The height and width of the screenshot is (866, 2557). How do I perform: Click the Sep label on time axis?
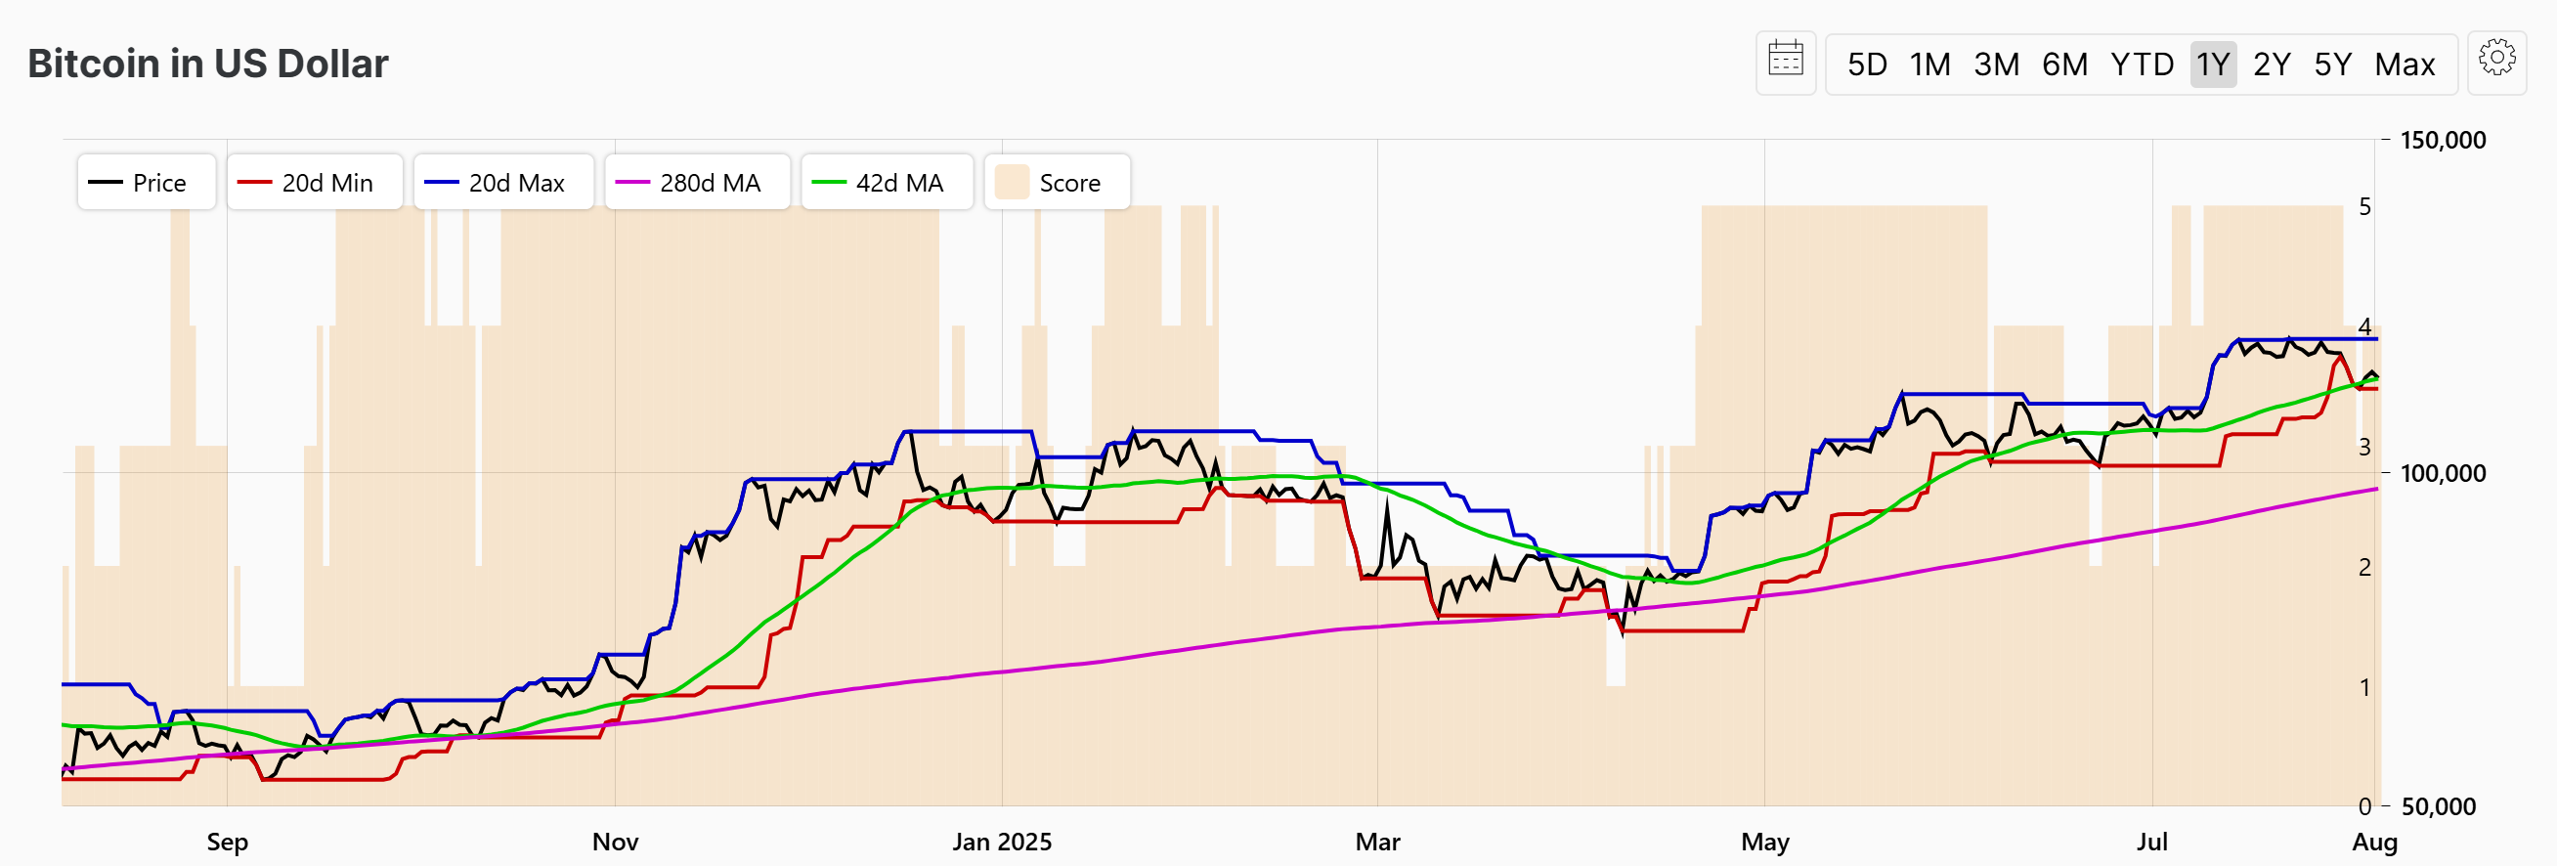(x=228, y=843)
